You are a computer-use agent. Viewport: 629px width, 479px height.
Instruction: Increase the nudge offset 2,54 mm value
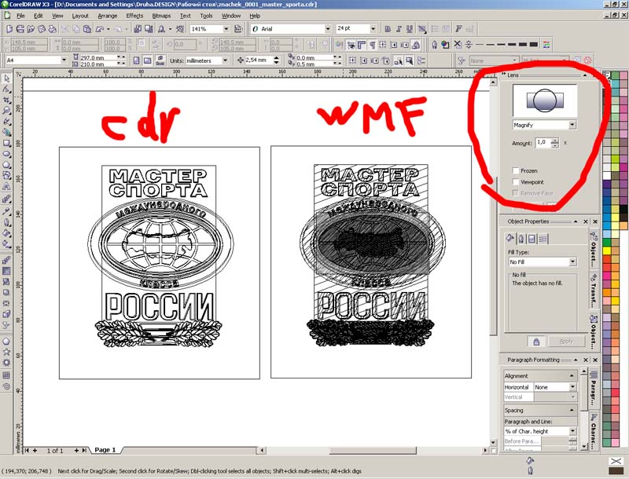pos(277,58)
